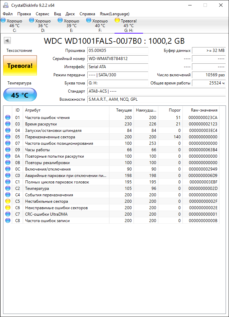Viewport: 229px width, 317px height.
Task: Select the Повторные попытки раскрутки row
Action: [111, 156]
